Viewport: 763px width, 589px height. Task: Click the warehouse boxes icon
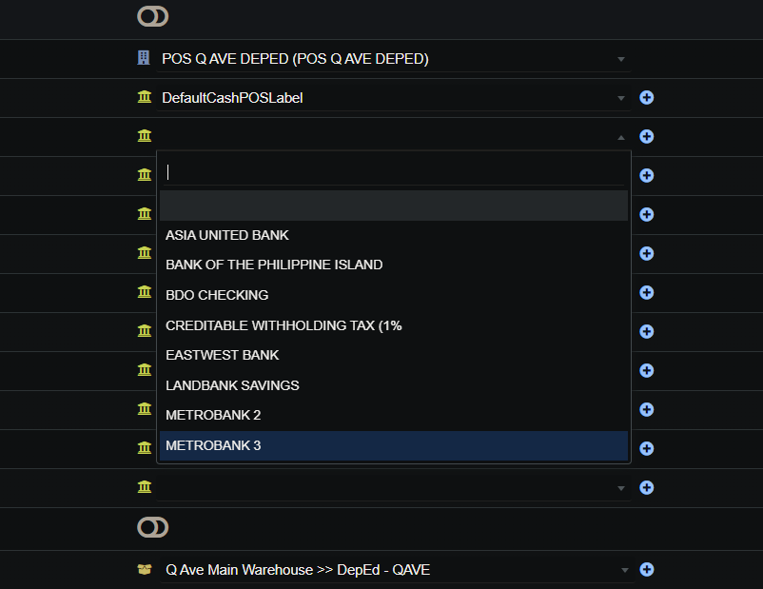(145, 569)
